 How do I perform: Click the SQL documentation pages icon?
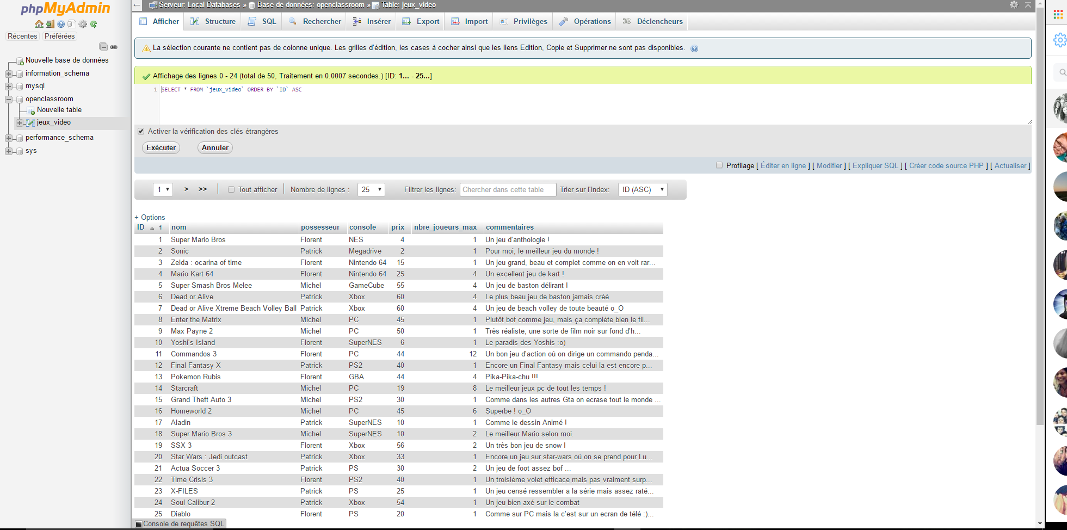pos(71,24)
